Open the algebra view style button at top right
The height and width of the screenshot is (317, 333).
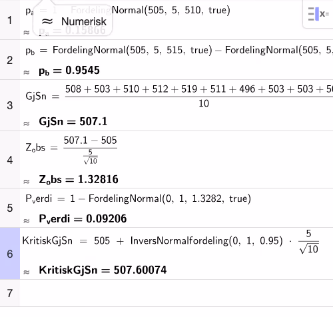[x=318, y=14]
